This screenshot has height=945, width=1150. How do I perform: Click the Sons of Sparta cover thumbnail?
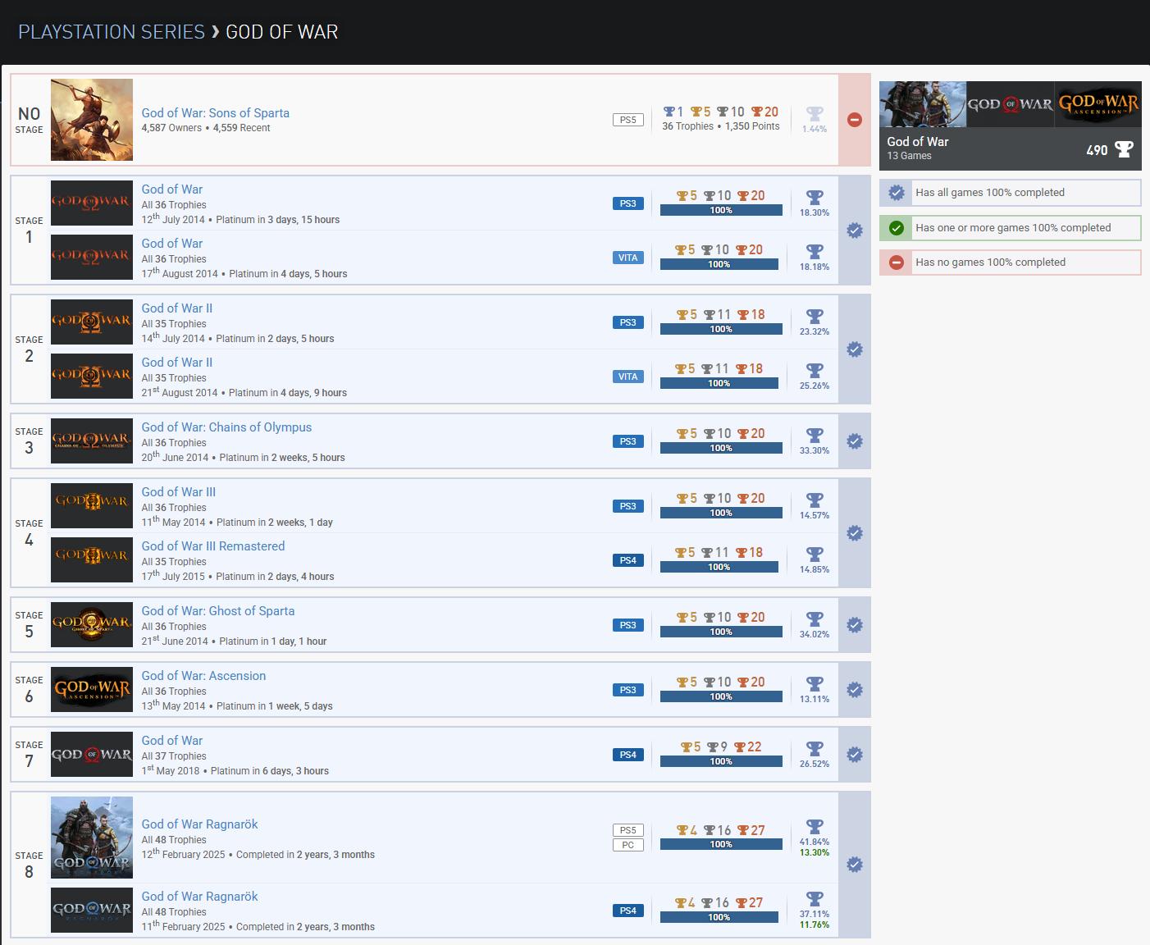[92, 120]
